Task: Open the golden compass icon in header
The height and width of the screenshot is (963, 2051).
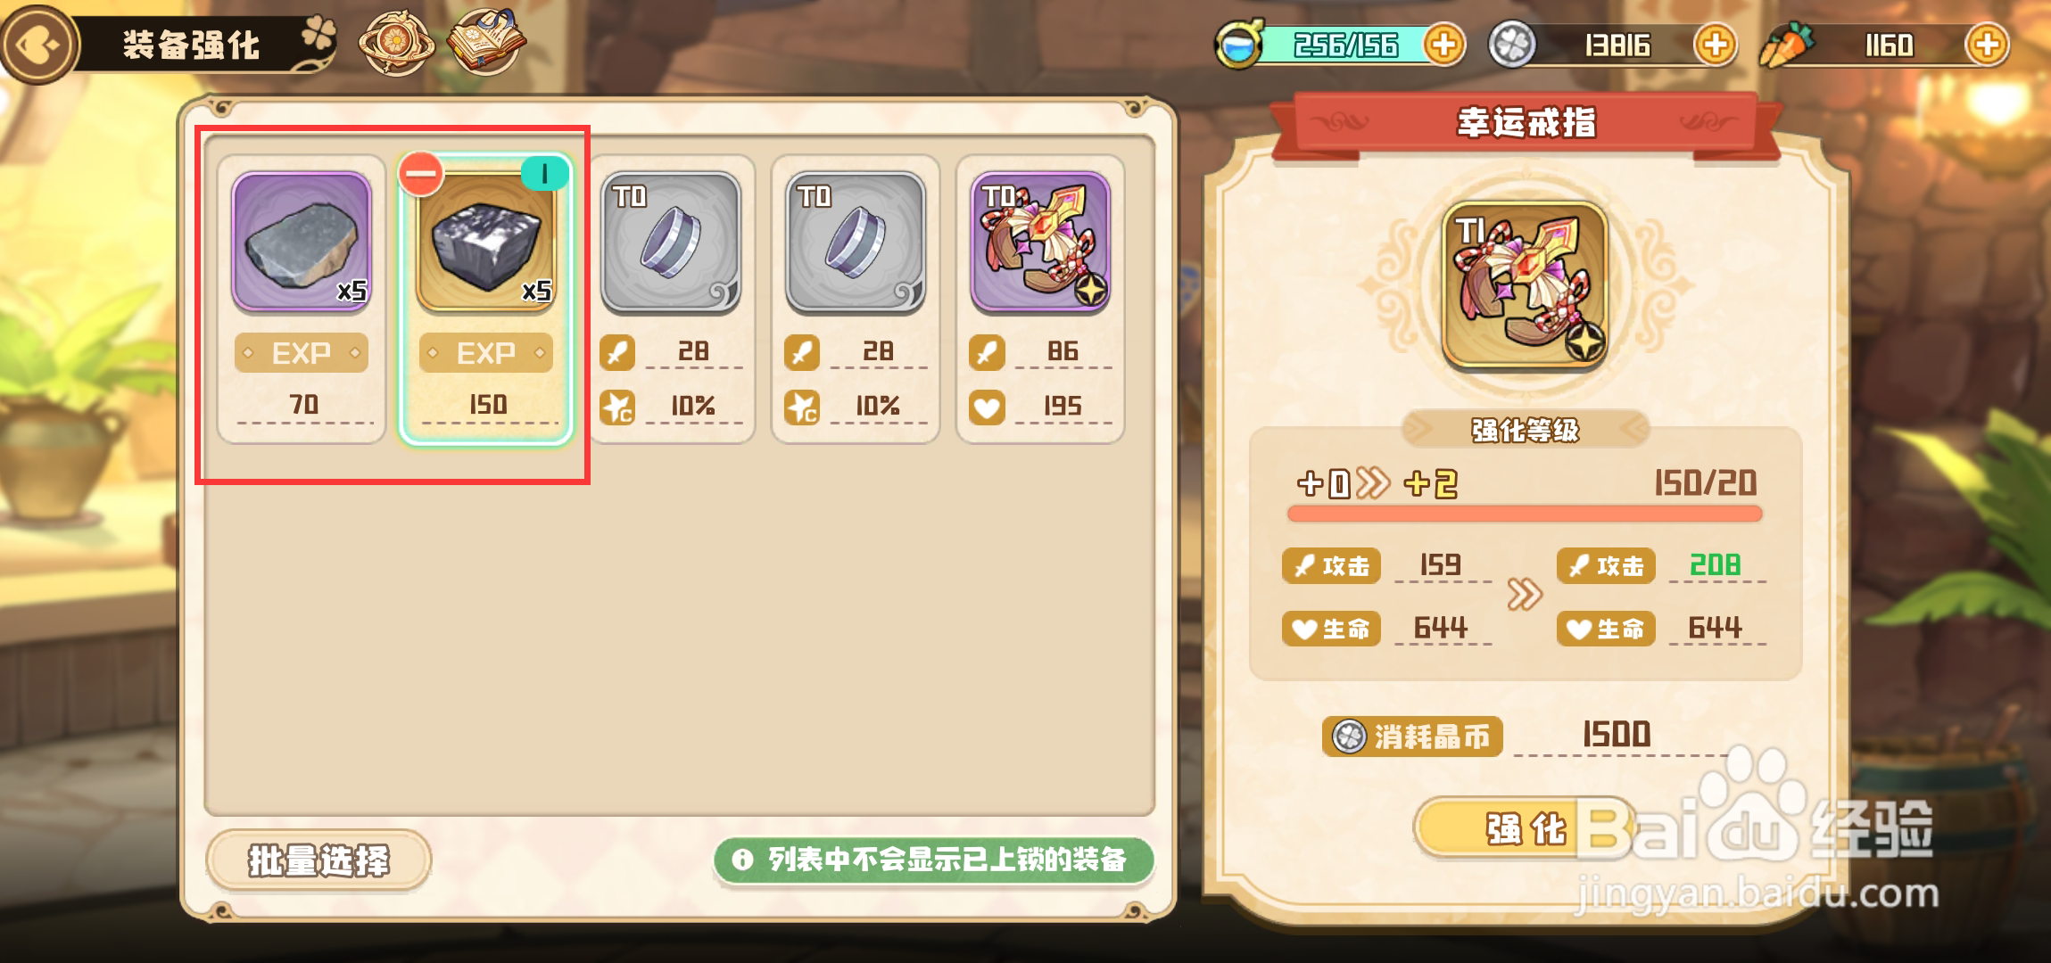Action: coord(395,43)
